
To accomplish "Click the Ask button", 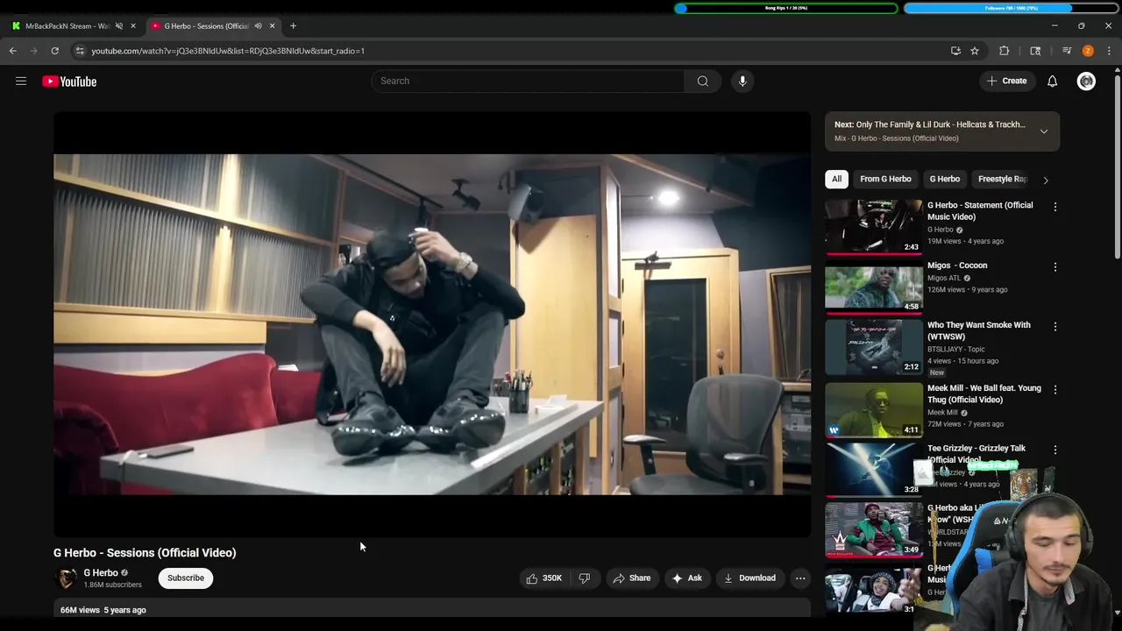I will point(686,578).
